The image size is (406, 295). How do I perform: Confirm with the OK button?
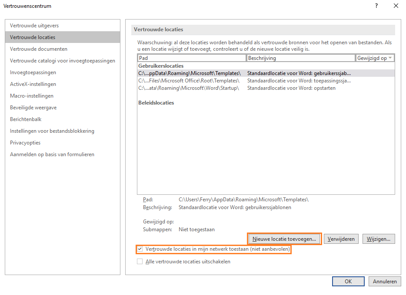[x=348, y=281]
